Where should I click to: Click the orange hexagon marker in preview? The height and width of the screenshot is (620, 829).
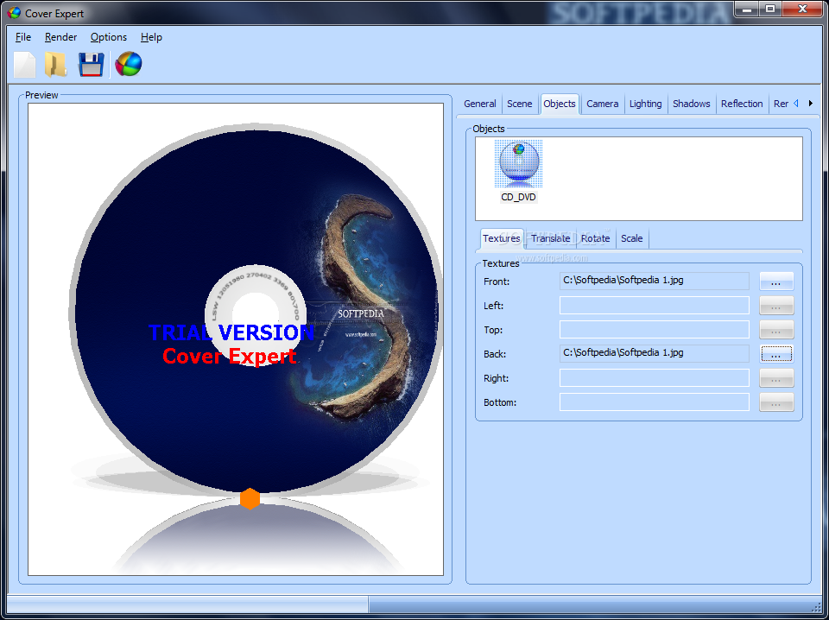point(250,498)
